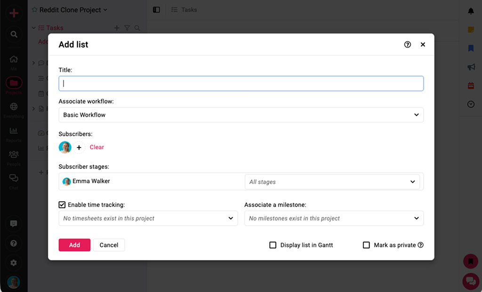Click the feedback smiley icon
Screen dimensions: 482x292
[14, 223]
